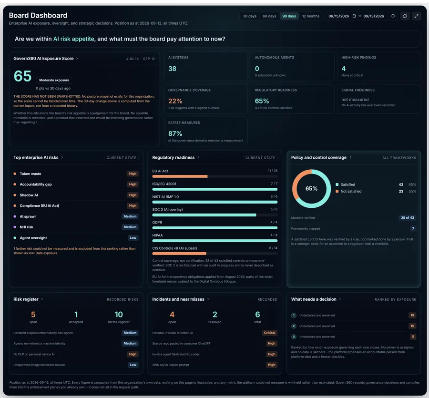
Task: Open end date calendar picker icon
Action: 393,16
